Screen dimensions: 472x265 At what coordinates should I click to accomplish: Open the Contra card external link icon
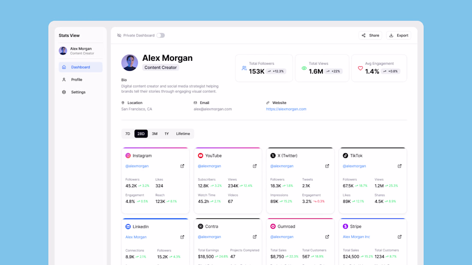[254, 237]
